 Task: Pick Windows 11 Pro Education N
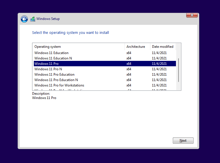click(105, 80)
